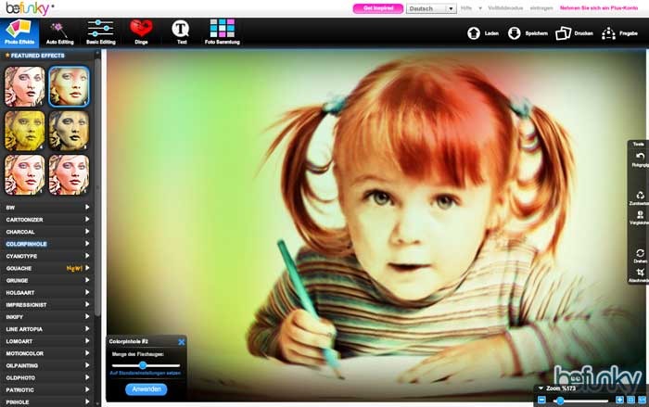Image resolution: width=649 pixels, height=407 pixels.
Task: Open the Auto Editing magic wand tool
Action: 59,31
